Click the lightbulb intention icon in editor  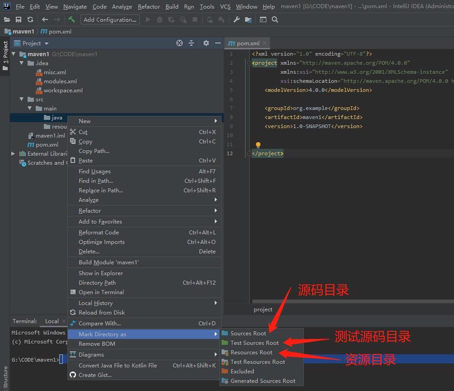(x=258, y=145)
